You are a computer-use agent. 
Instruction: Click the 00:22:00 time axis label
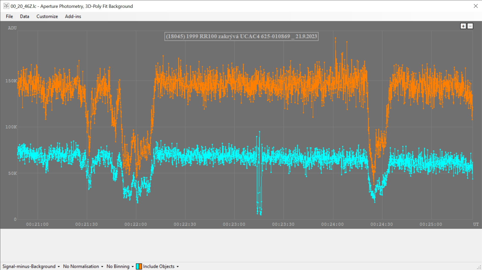(x=136, y=224)
